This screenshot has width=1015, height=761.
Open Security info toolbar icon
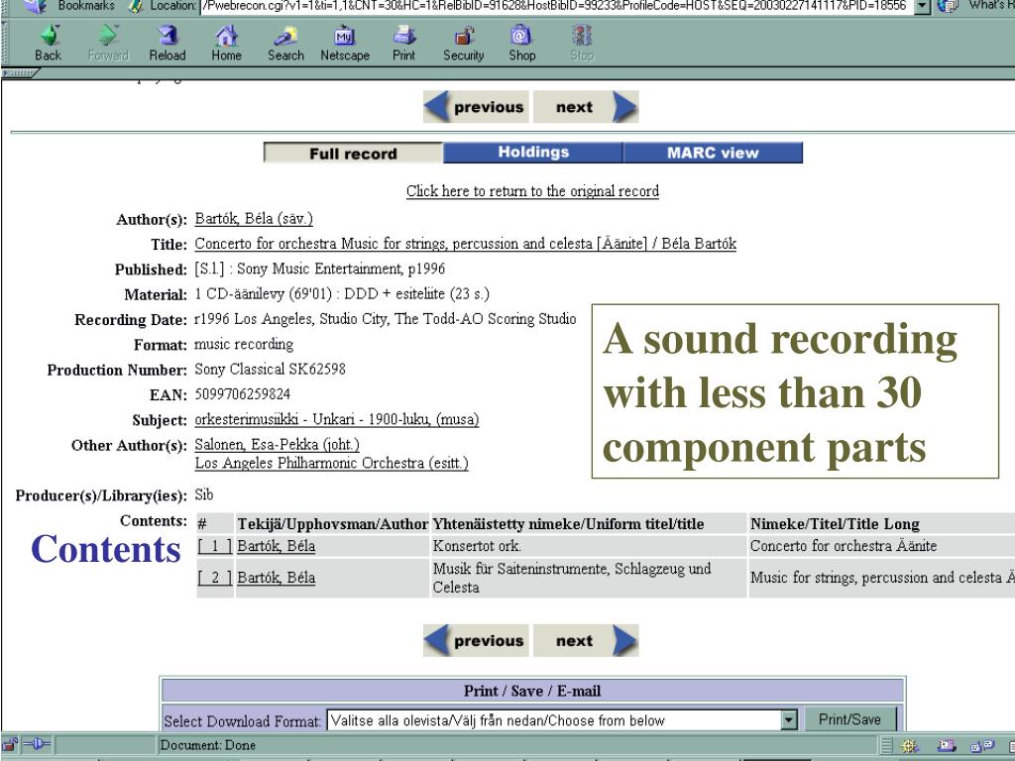(464, 43)
